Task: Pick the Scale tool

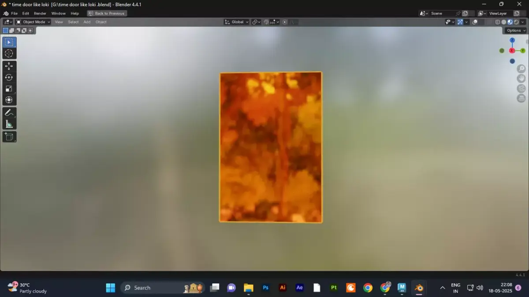Action: [x=9, y=88]
